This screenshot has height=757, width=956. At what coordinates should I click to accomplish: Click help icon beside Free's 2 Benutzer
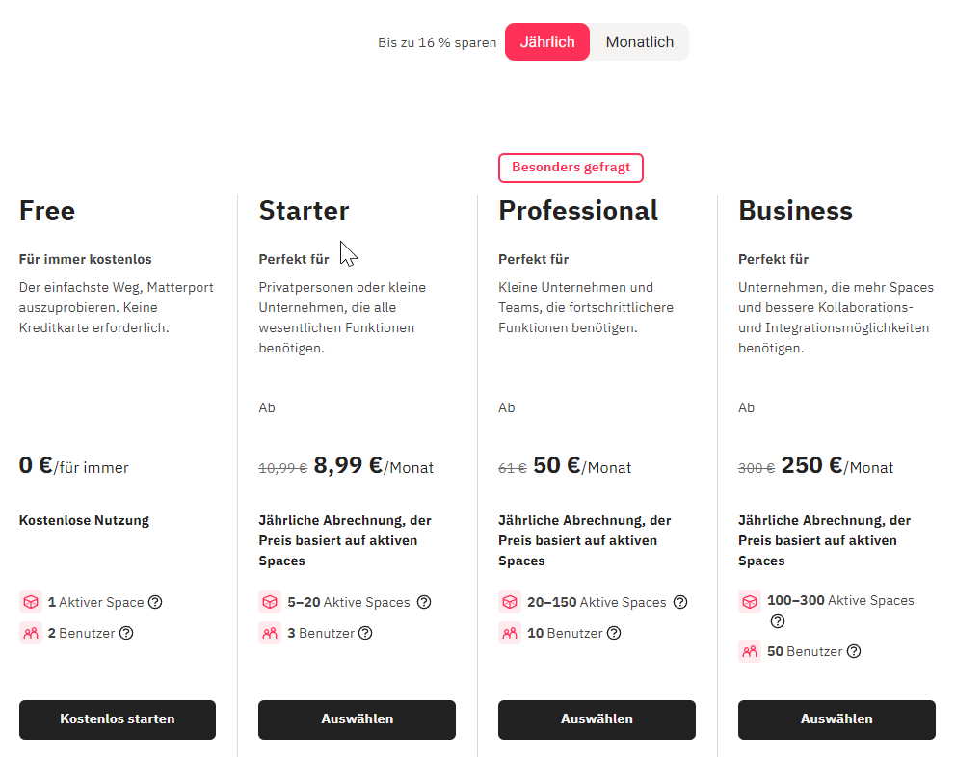click(126, 633)
